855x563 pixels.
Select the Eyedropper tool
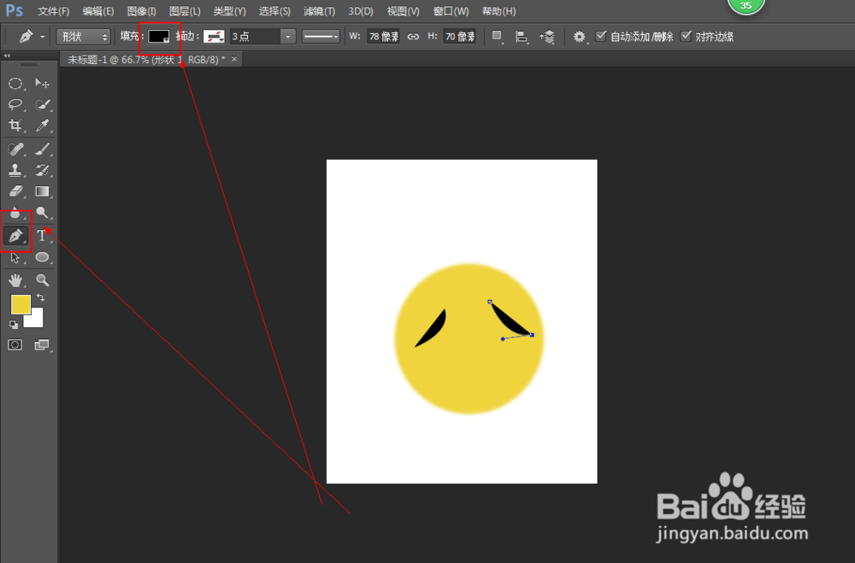click(x=42, y=126)
